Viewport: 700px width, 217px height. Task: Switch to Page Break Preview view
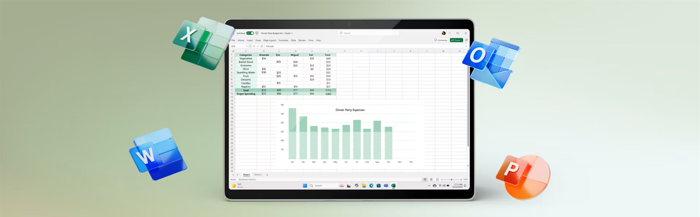click(x=437, y=180)
